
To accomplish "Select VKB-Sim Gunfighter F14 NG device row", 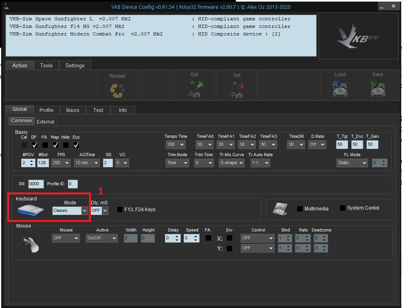I will (161, 26).
